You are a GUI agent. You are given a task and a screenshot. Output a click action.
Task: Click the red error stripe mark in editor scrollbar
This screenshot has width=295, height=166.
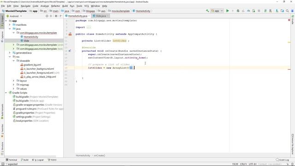(289, 69)
